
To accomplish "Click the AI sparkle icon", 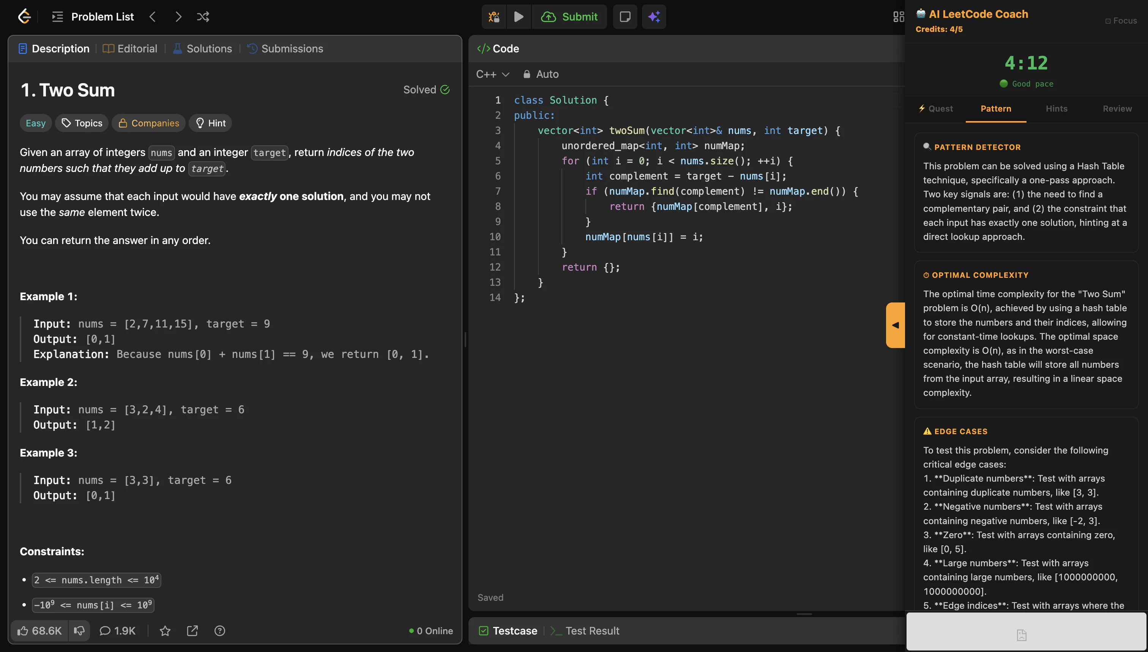I will point(653,17).
